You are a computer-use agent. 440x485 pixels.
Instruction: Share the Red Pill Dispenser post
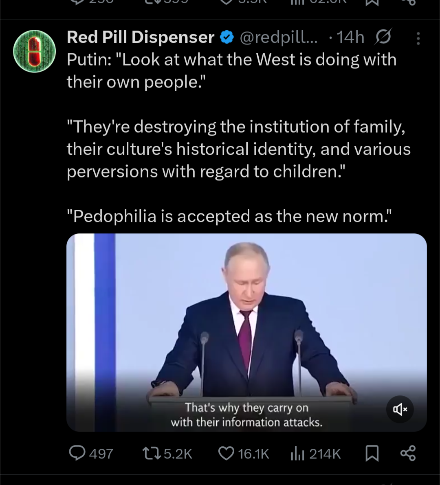(408, 454)
